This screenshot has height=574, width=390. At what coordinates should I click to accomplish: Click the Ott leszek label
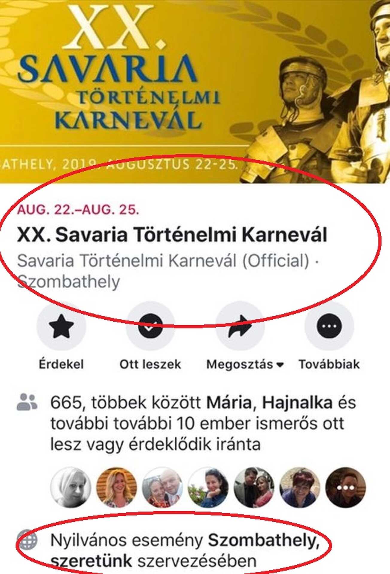(x=150, y=364)
